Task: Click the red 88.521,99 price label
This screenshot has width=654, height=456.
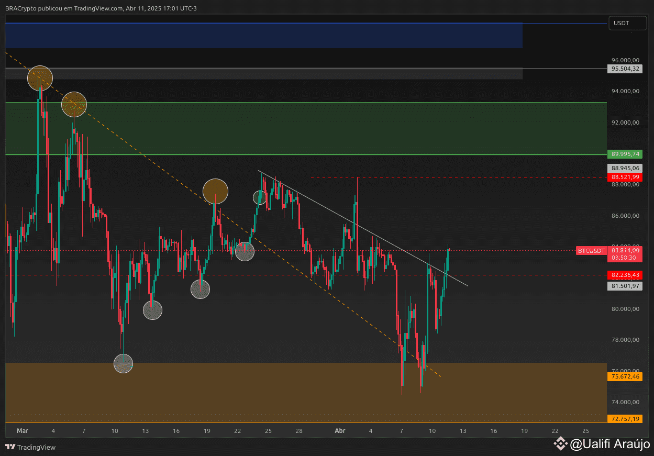Action: coord(625,177)
